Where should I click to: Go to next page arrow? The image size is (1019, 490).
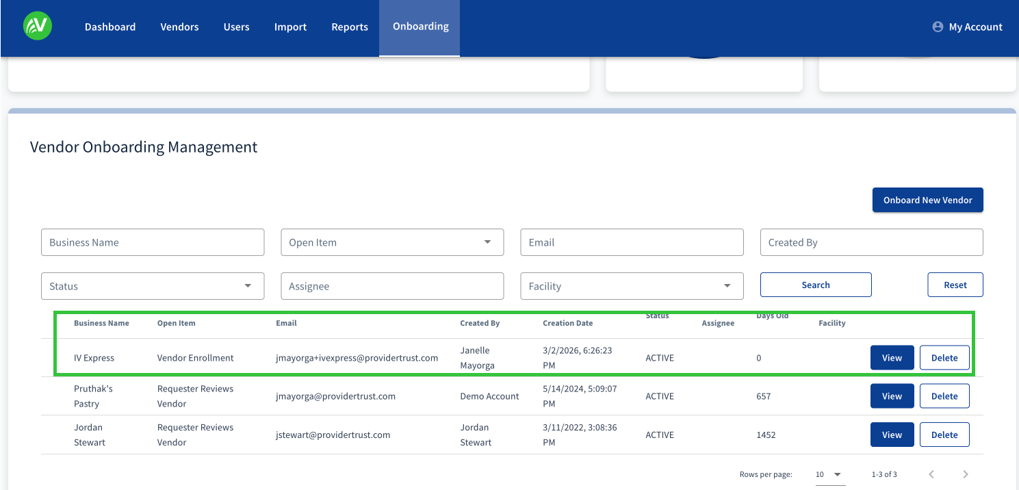[x=966, y=474]
